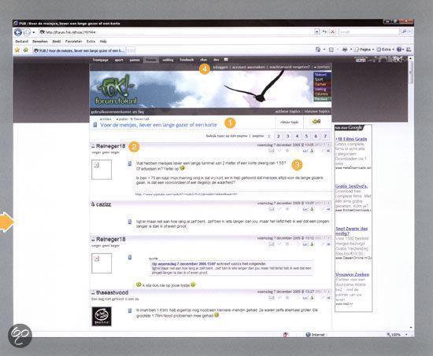433x356 pixels.
Task: Click the document icon before the topic title
Action: (95, 125)
